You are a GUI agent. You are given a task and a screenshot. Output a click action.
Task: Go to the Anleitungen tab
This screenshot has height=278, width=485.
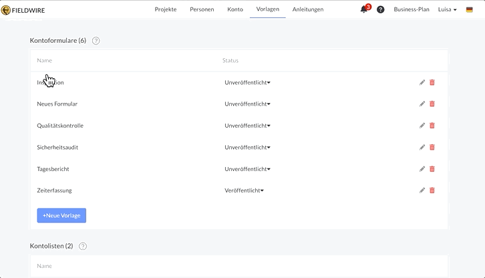coord(308,9)
